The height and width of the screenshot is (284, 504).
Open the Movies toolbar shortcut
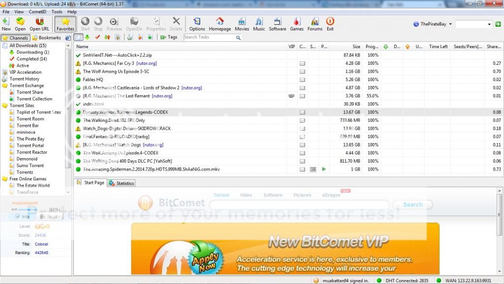coord(242,25)
